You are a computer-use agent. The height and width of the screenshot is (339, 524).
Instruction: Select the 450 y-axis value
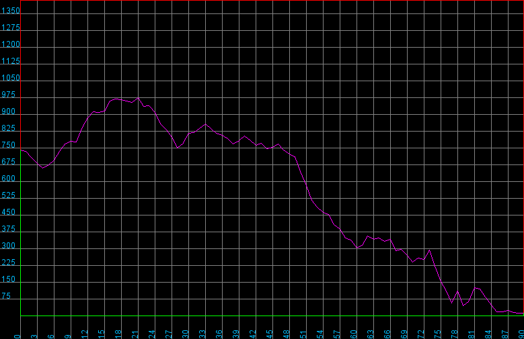9,212
